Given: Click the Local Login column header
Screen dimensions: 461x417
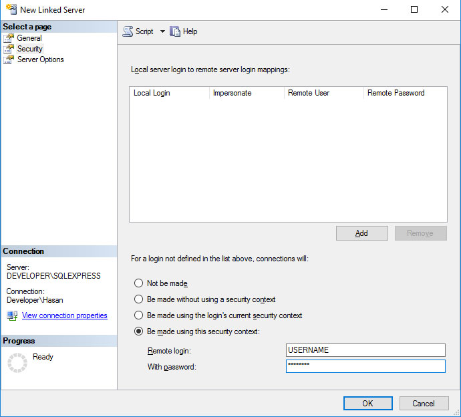Looking at the screenshot, I should tap(169, 93).
